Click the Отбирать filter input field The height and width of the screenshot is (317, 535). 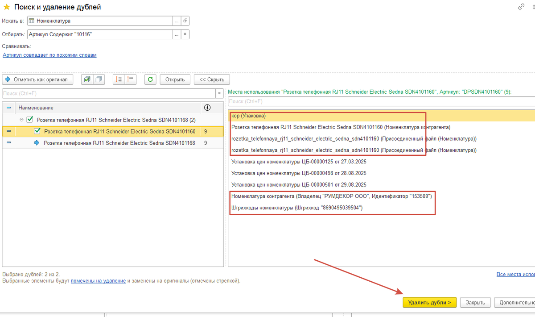(100, 34)
